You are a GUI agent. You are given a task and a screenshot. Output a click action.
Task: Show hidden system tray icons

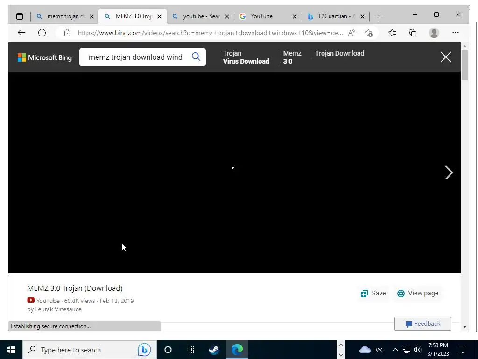point(395,350)
